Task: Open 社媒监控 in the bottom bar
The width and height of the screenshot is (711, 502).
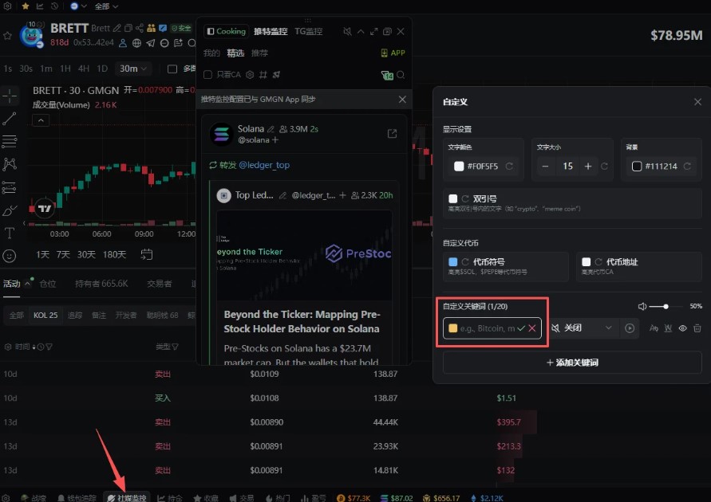Action: point(127,498)
